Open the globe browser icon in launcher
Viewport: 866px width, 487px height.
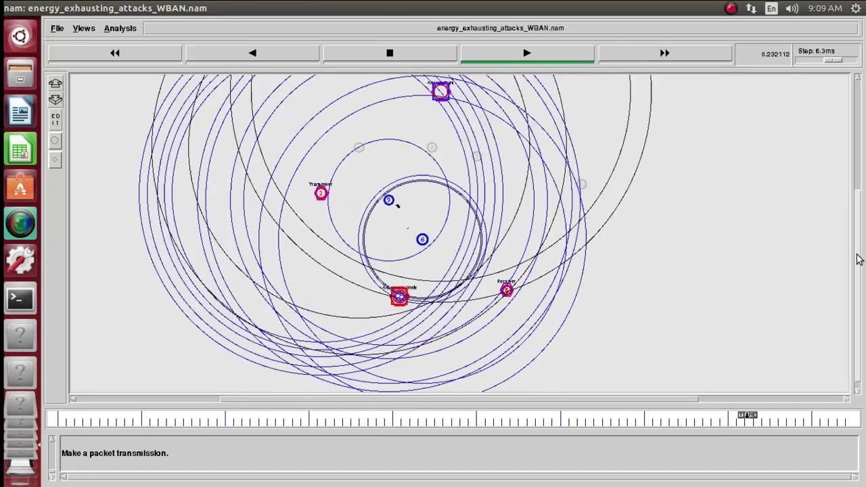tap(20, 224)
